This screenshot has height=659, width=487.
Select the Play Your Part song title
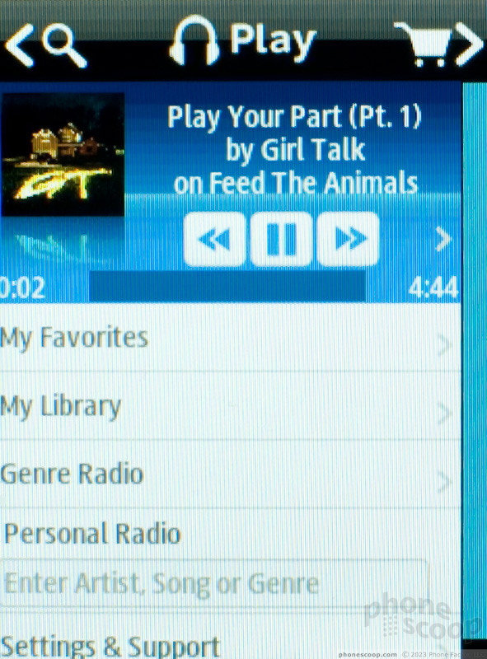pyautogui.click(x=294, y=116)
